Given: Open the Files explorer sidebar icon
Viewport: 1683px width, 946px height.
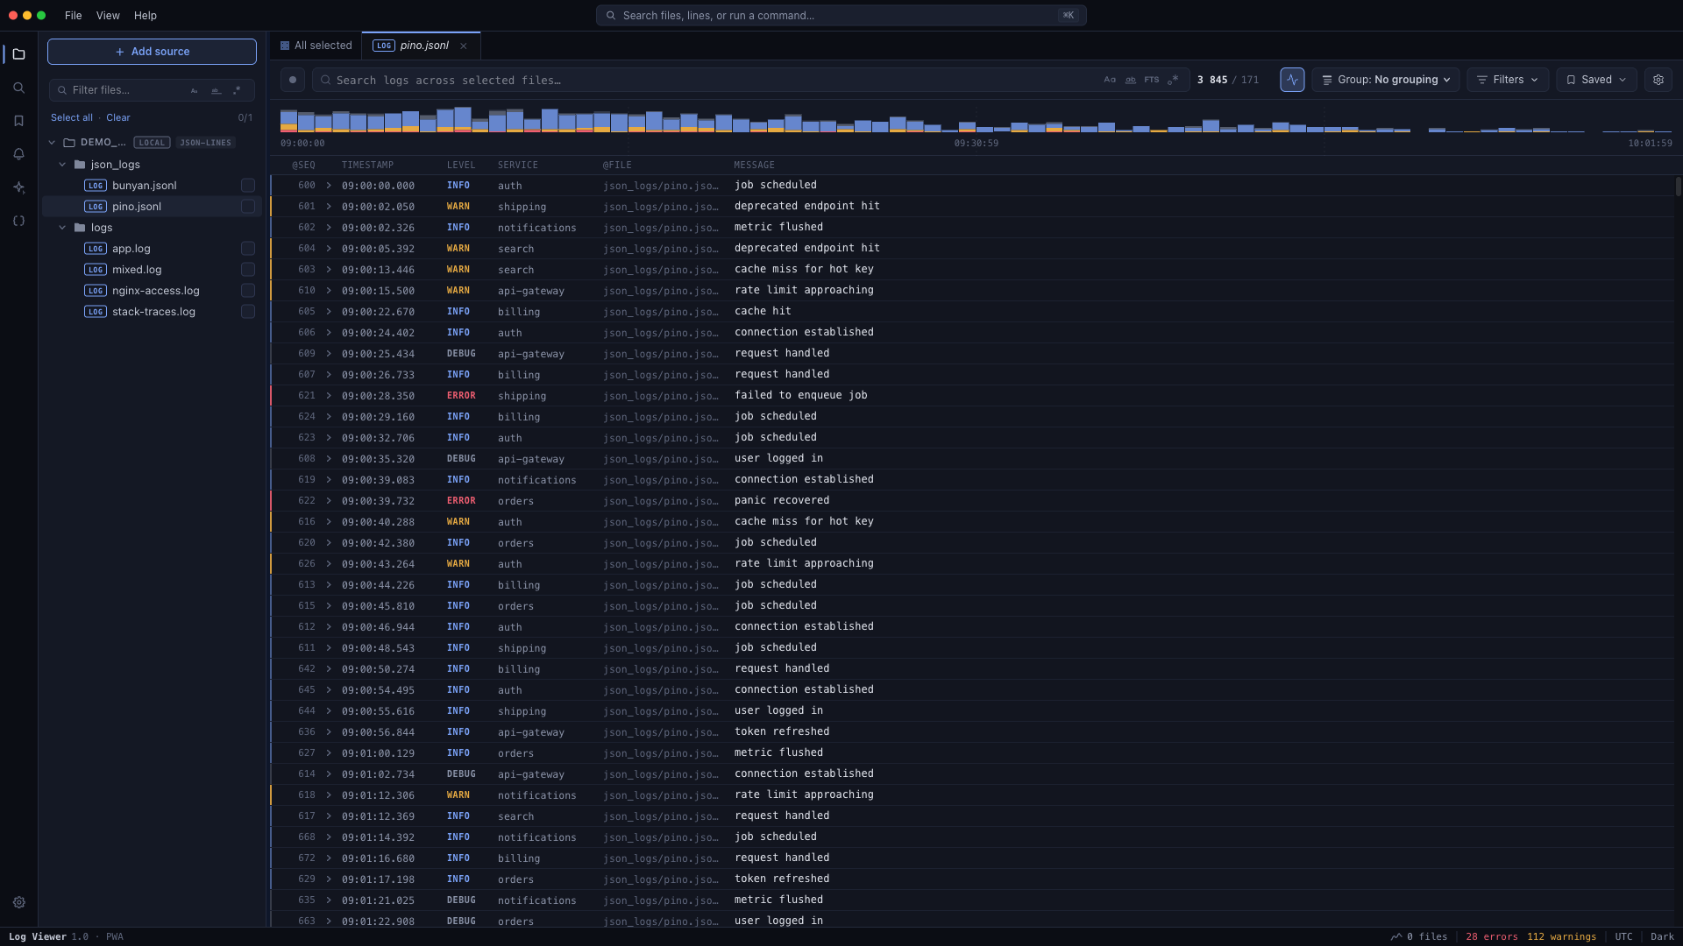Looking at the screenshot, I should 18,54.
